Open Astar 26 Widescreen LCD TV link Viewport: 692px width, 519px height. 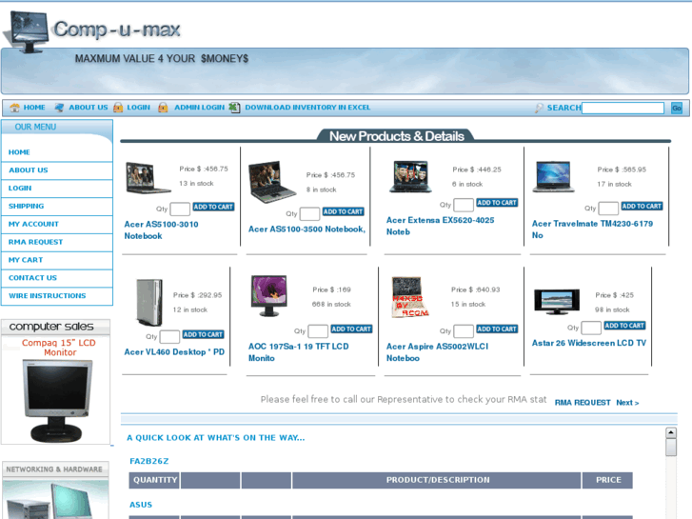[589, 343]
